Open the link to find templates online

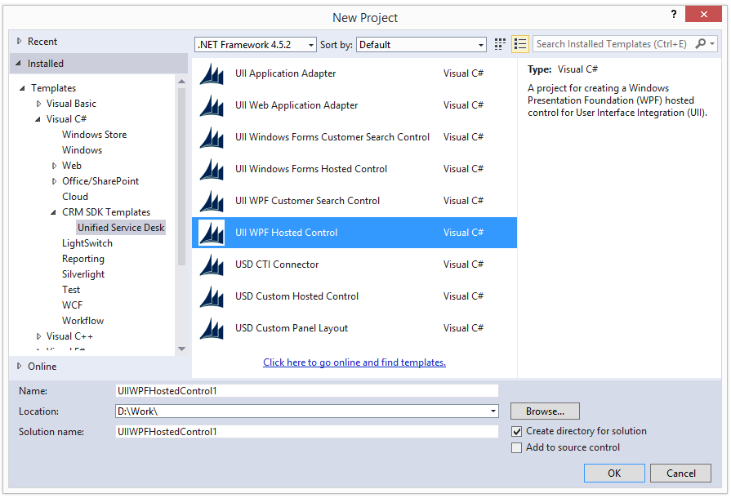tap(354, 362)
